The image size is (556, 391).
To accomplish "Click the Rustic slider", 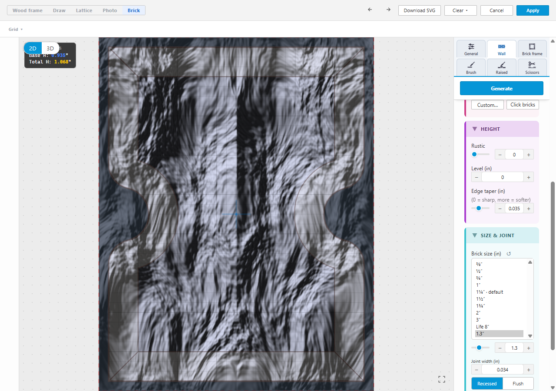I will [480, 154].
